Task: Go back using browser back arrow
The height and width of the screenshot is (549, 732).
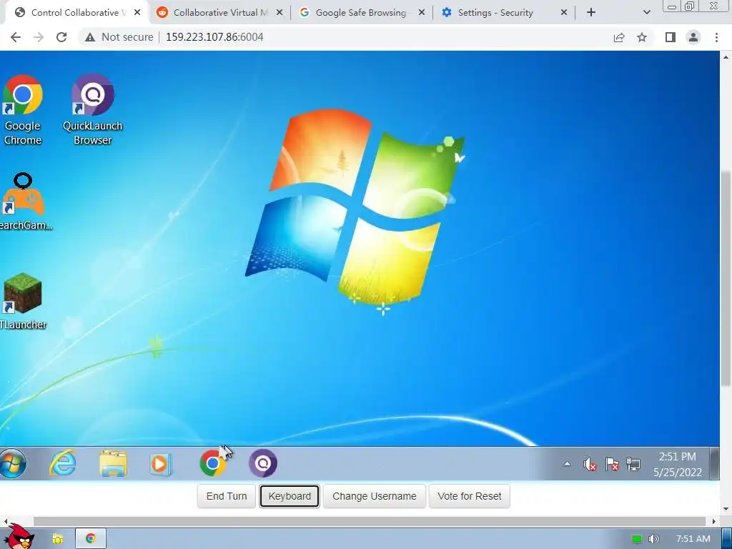Action: [16, 37]
